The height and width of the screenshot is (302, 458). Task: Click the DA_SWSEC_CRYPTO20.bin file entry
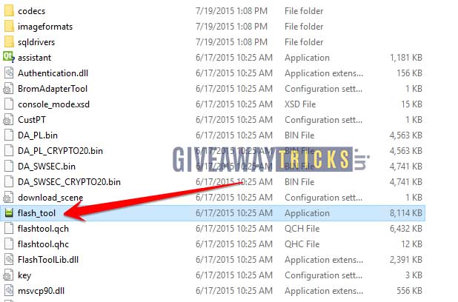(69, 182)
